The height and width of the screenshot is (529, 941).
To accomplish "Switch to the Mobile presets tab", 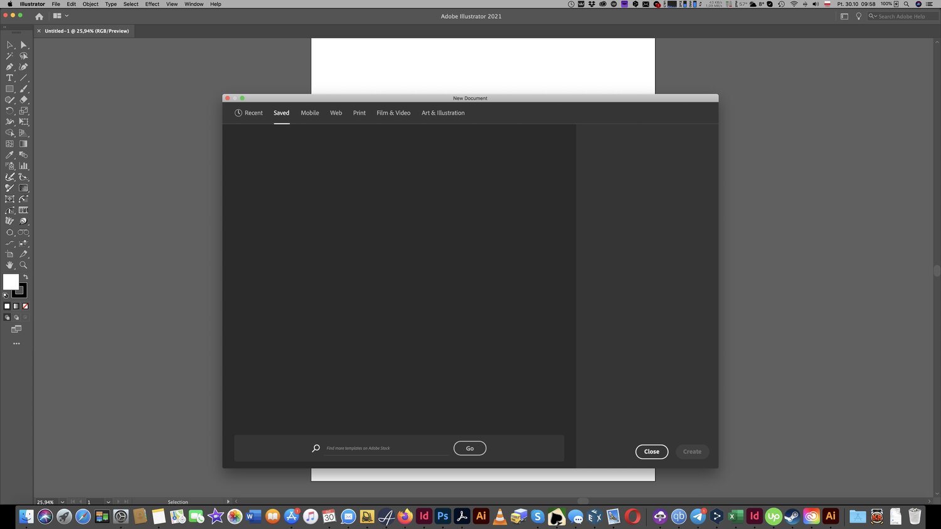I will tap(310, 113).
